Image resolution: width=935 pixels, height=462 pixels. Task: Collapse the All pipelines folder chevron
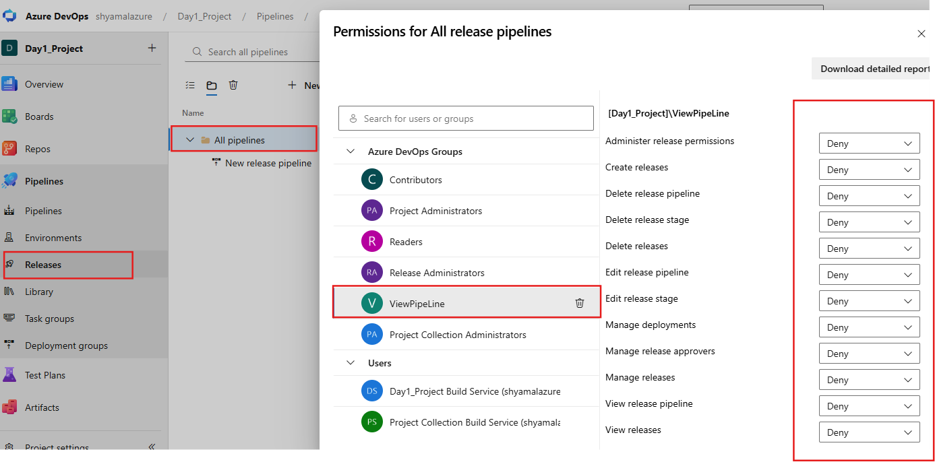click(x=189, y=140)
